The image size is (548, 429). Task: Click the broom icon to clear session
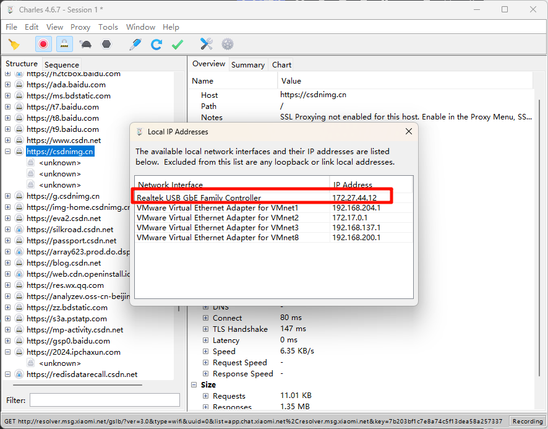coord(14,44)
